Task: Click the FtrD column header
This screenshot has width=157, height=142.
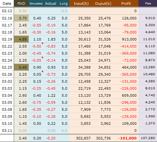Action: (x=21, y=4)
